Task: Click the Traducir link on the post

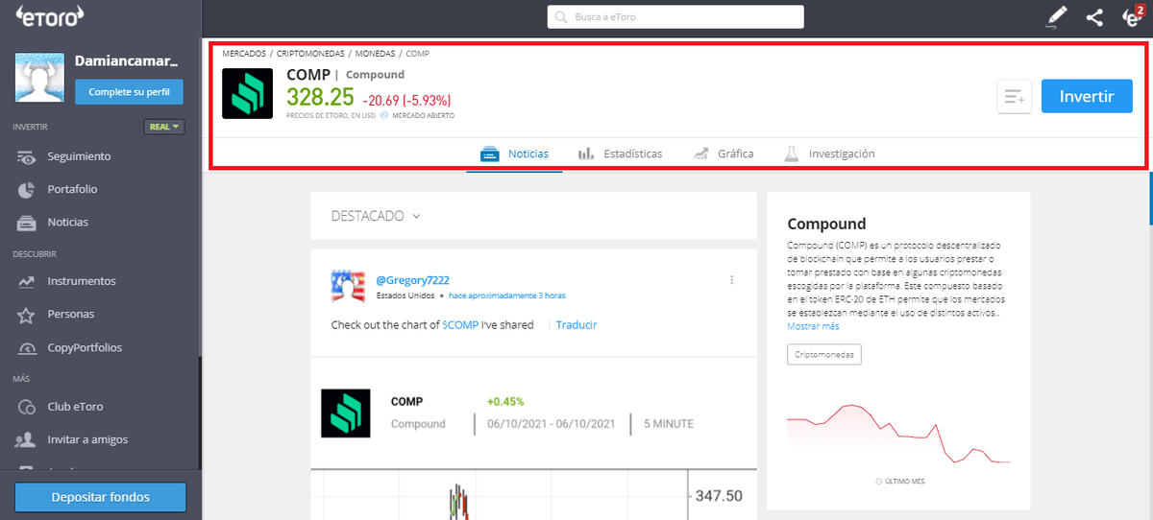Action: point(576,325)
